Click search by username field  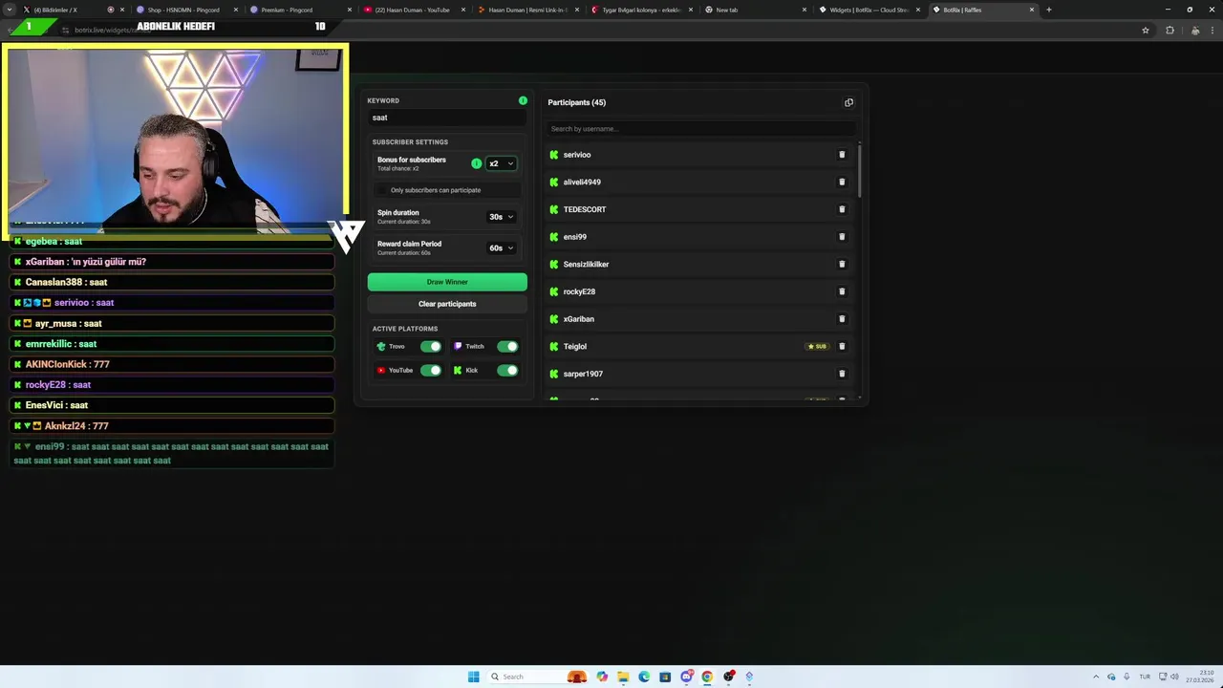click(x=701, y=129)
